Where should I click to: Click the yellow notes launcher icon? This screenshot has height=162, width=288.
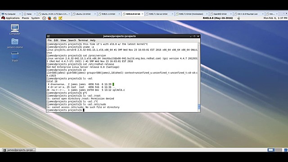60,18
